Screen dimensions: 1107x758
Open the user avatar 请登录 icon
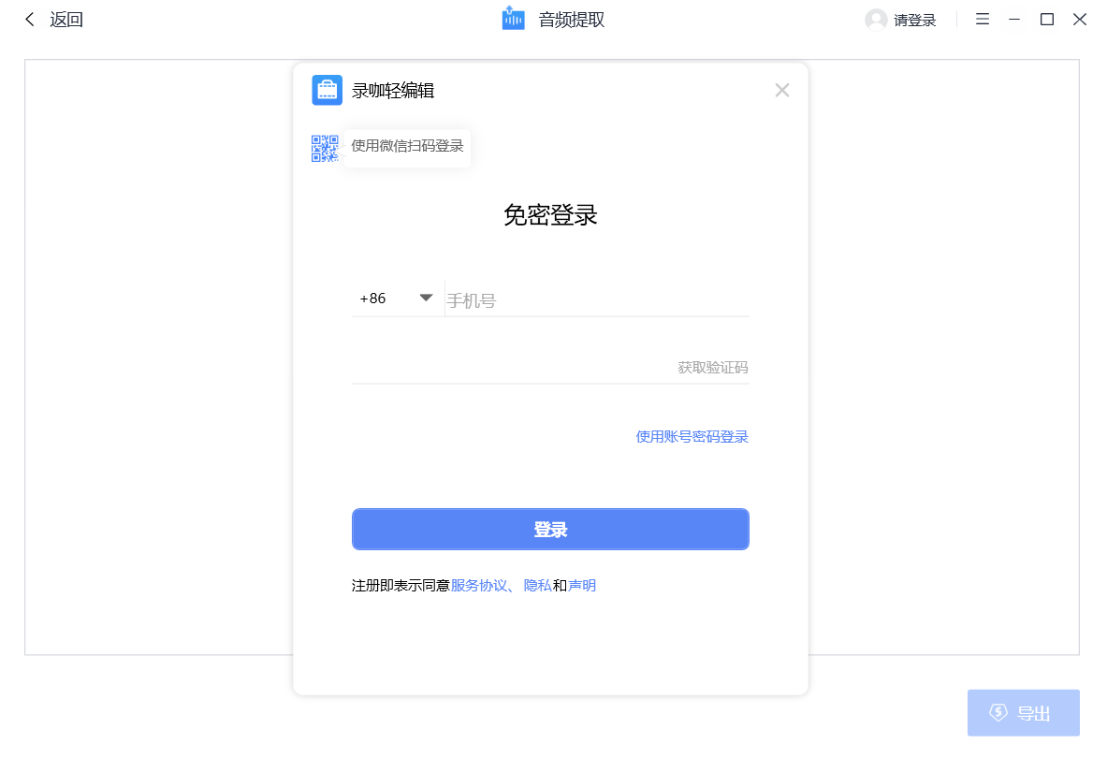[875, 20]
